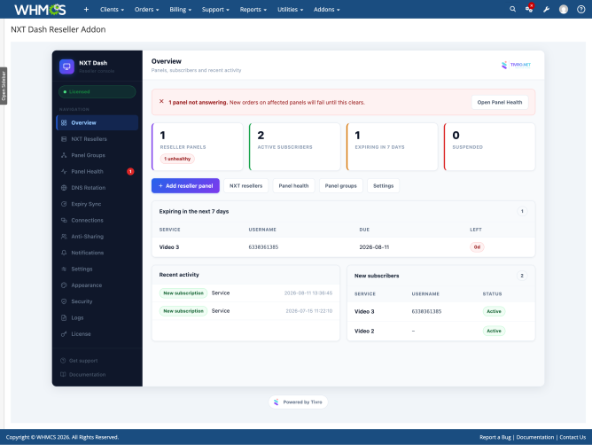This screenshot has width=592, height=445.
Task: Open Orders dropdown menu
Action: point(146,10)
